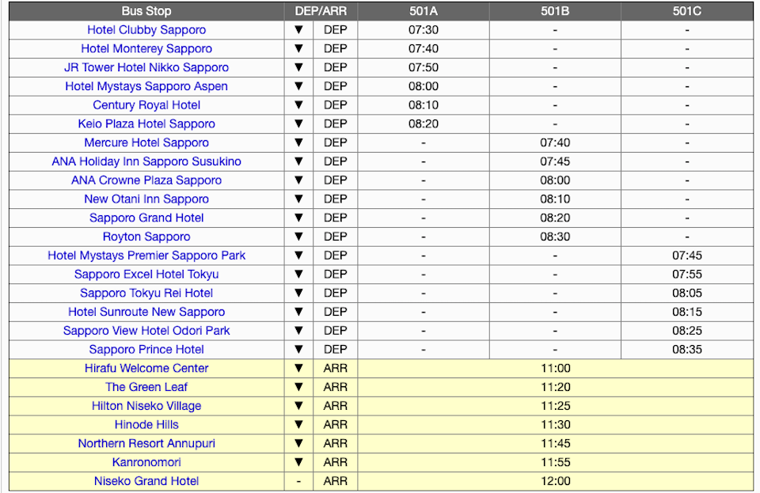Image resolution: width=760 pixels, height=493 pixels.
Task: Select 11:55 arrival at Kanronomori
Action: 556,462
